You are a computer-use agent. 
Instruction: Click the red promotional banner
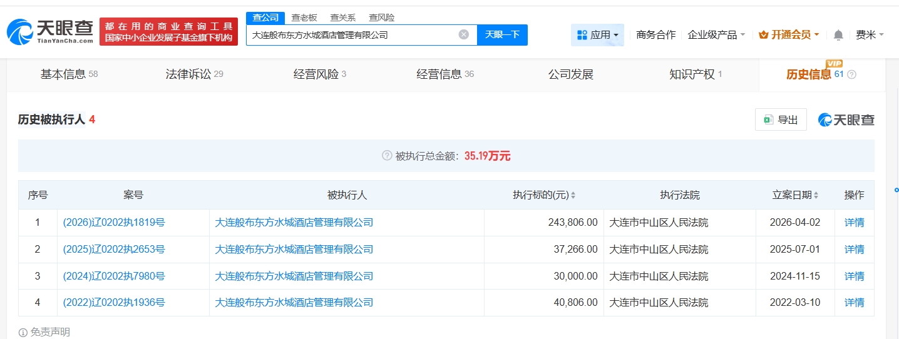tap(169, 31)
